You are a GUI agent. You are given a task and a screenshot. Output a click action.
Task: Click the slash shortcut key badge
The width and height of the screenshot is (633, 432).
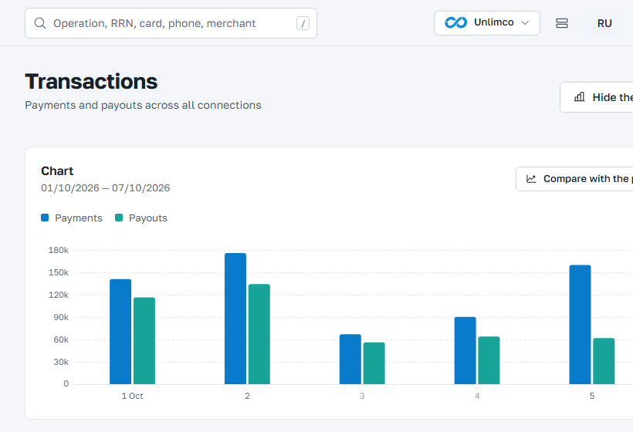click(303, 23)
